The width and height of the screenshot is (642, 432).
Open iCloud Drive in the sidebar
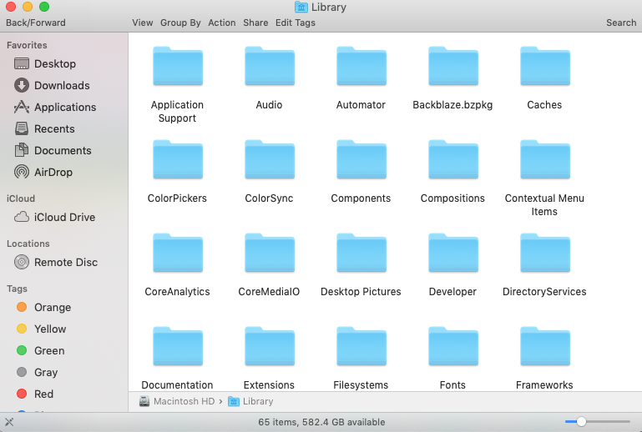tap(55, 217)
